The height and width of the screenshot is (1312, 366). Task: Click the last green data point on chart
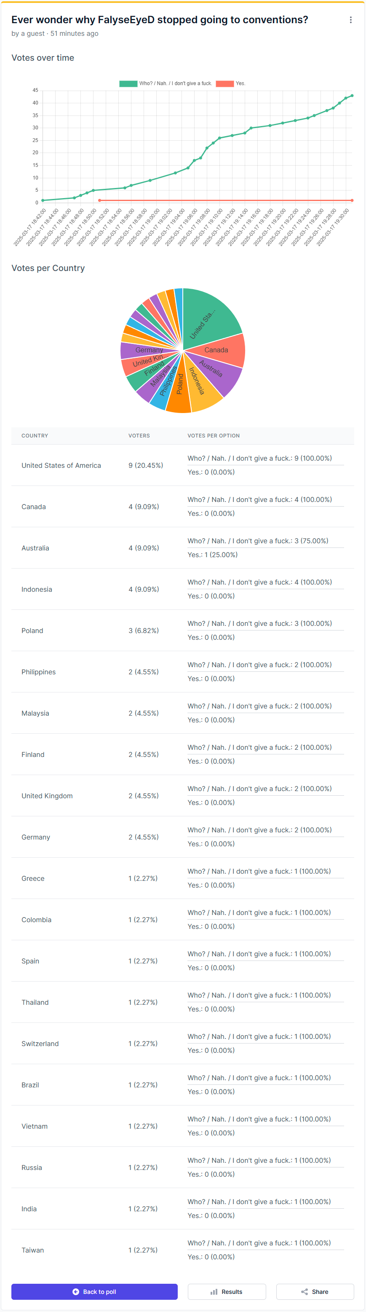[352, 96]
